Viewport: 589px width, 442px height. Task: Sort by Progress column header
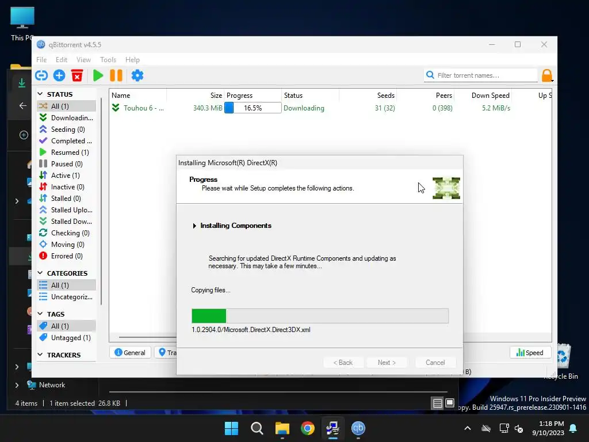click(x=253, y=96)
